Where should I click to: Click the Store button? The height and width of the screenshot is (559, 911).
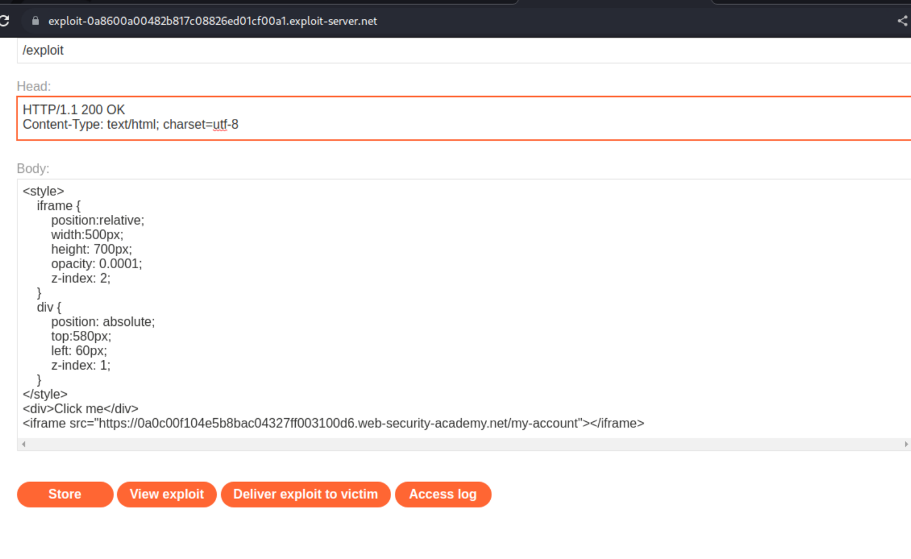[65, 494]
